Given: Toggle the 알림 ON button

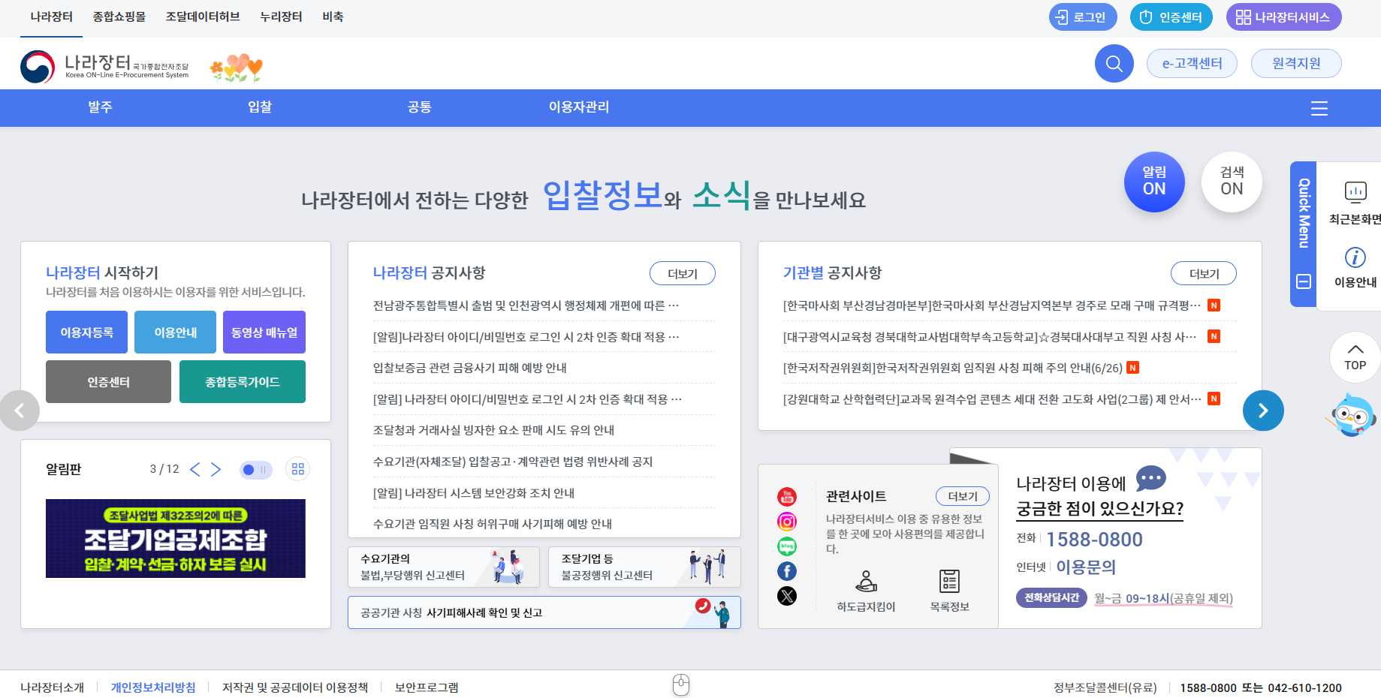Looking at the screenshot, I should pos(1154,182).
